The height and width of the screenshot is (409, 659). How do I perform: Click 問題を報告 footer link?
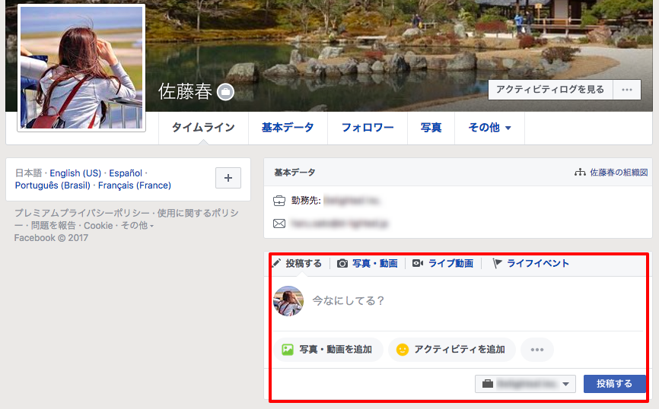(x=53, y=226)
